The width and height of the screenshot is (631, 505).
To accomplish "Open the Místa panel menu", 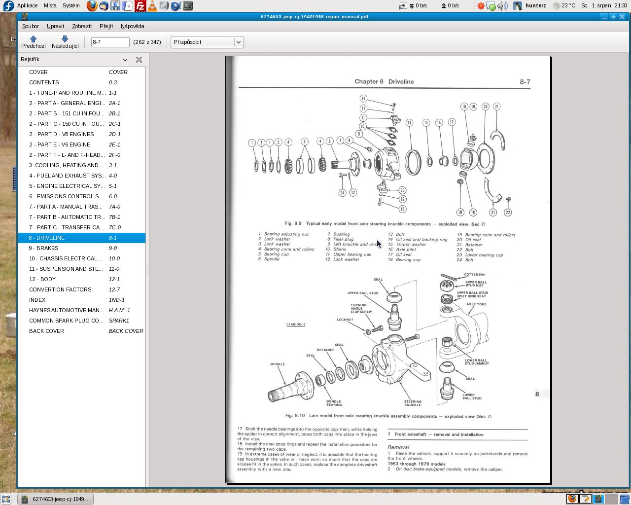I will (x=50, y=5).
